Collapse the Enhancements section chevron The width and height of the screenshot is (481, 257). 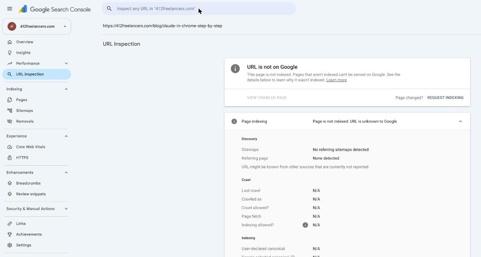point(66,172)
